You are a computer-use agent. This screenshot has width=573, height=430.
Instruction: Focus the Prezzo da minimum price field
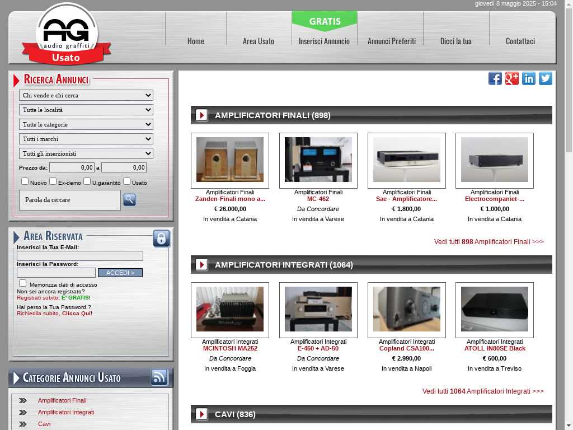pyautogui.click(x=72, y=167)
